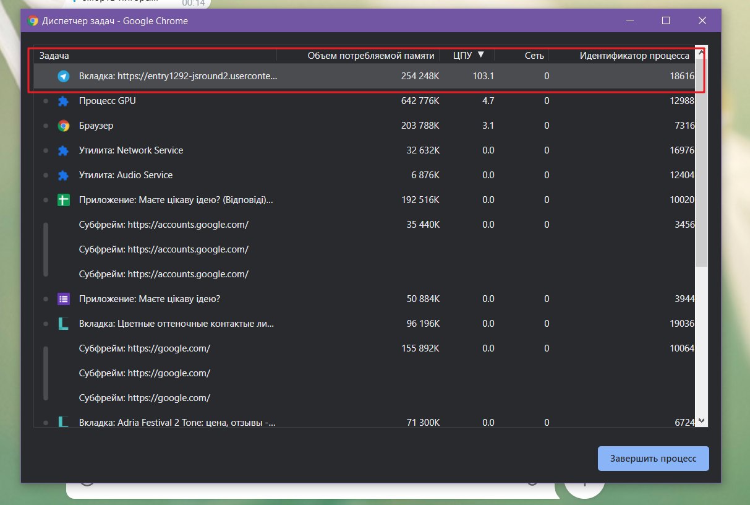Image resolution: width=750 pixels, height=505 pixels.
Task: Click memory value 254 248K
Action: click(420, 76)
